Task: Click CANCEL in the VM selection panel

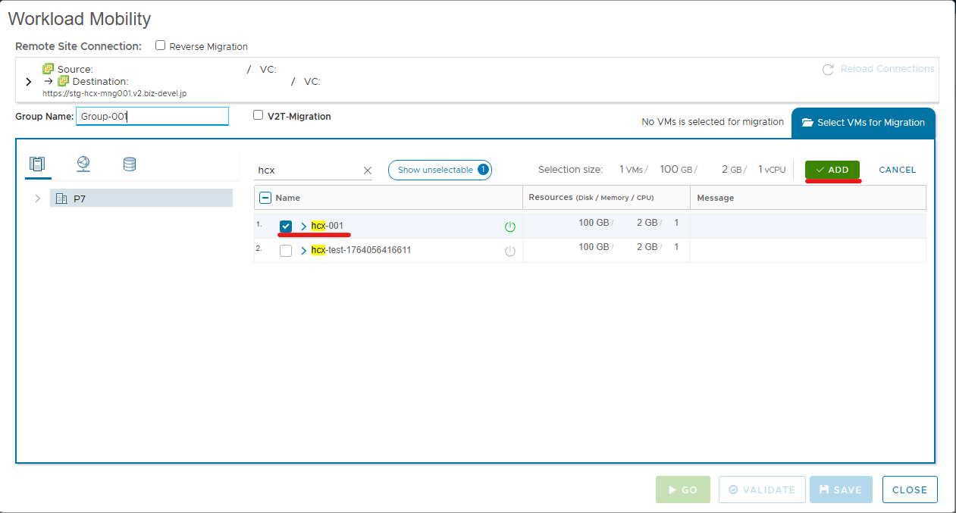Action: tap(898, 170)
